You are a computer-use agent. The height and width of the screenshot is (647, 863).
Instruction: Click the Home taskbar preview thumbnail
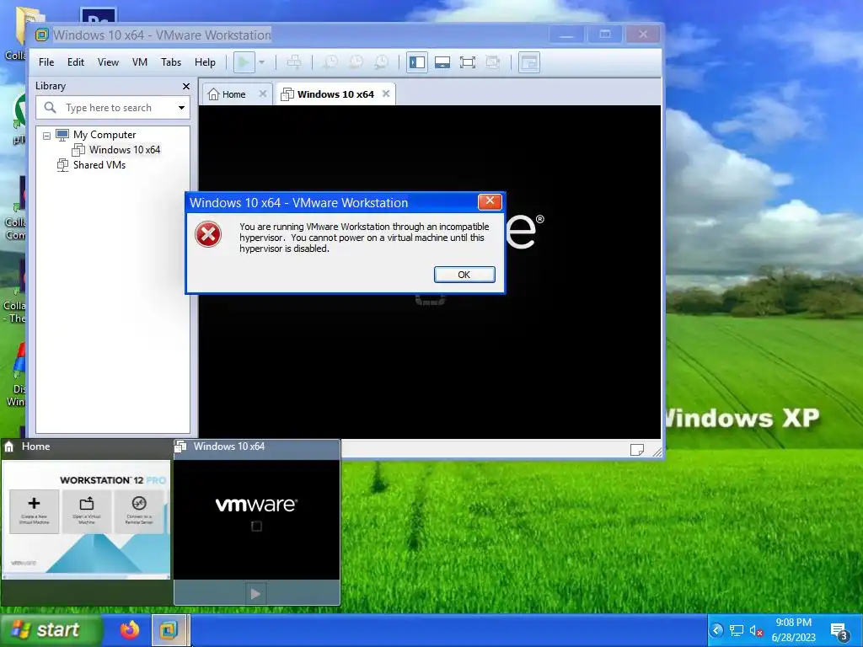86,519
